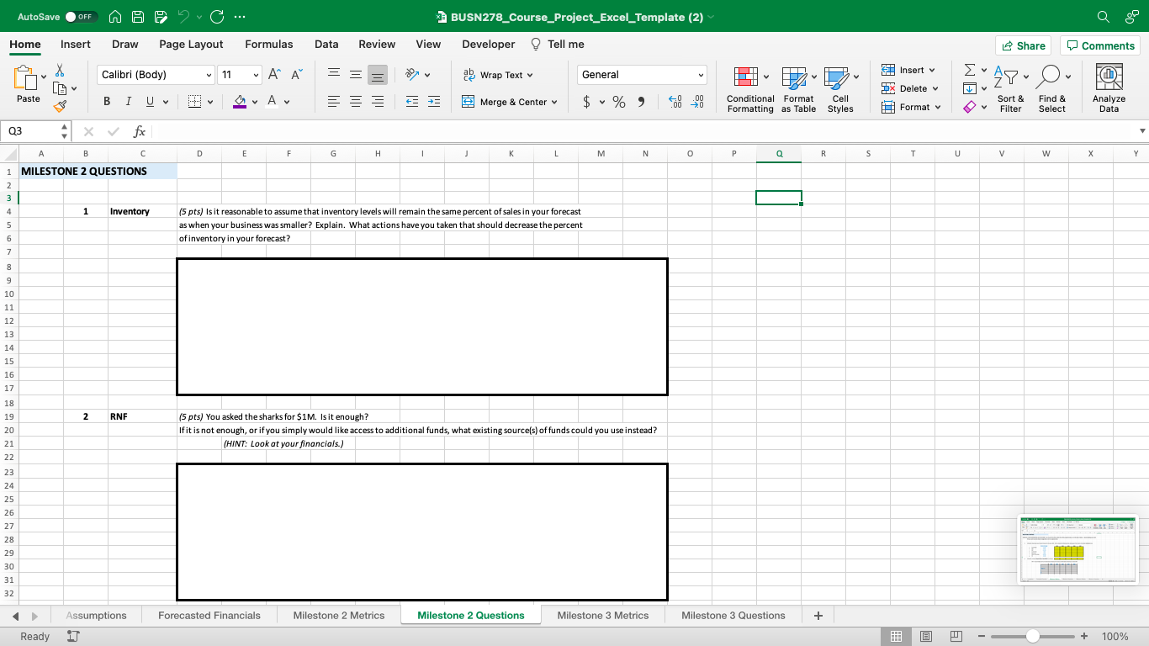Apply bold formatting
The image size is (1149, 646).
[x=107, y=101]
